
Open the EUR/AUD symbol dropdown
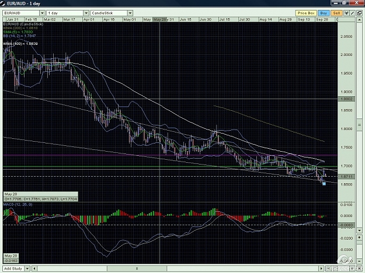(43, 13)
